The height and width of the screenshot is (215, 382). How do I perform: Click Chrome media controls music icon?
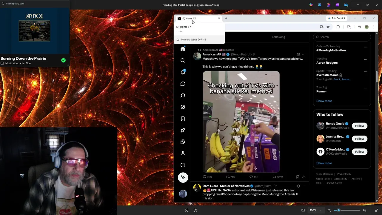(360, 27)
